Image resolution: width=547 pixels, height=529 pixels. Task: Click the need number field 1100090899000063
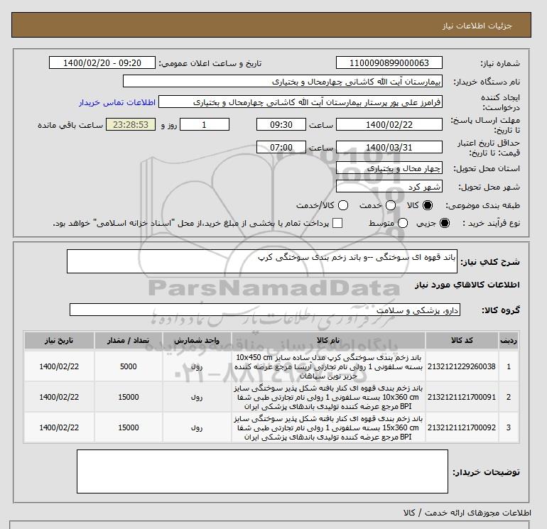[x=389, y=62]
